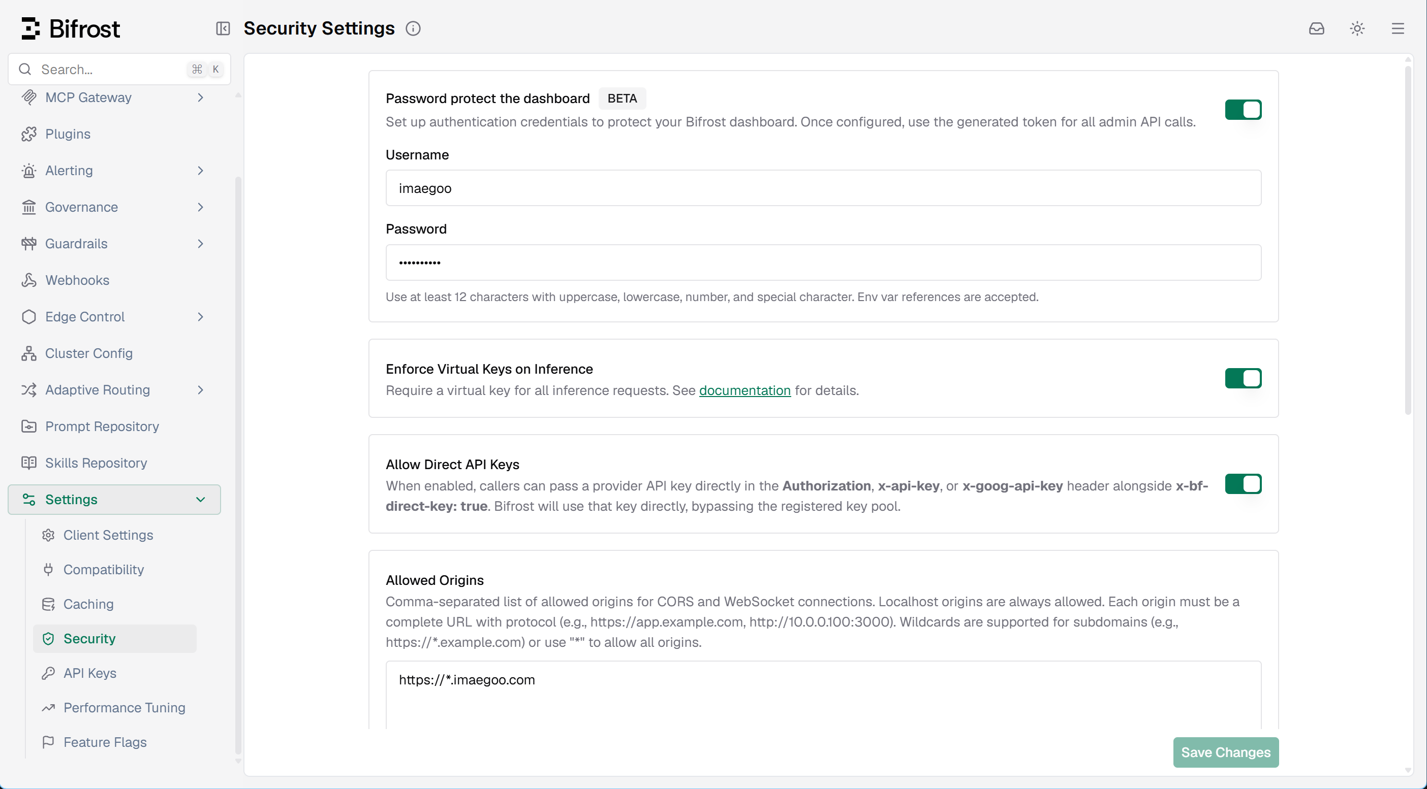Click the Adaptive Routing shuffle icon
Screen dimensions: 1427x789
(x=29, y=389)
